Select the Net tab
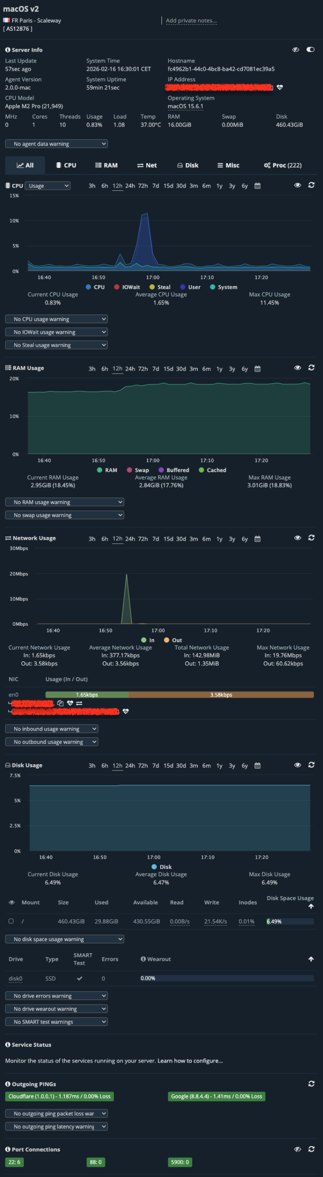Image resolution: width=323 pixels, height=1177 pixels. [x=147, y=166]
